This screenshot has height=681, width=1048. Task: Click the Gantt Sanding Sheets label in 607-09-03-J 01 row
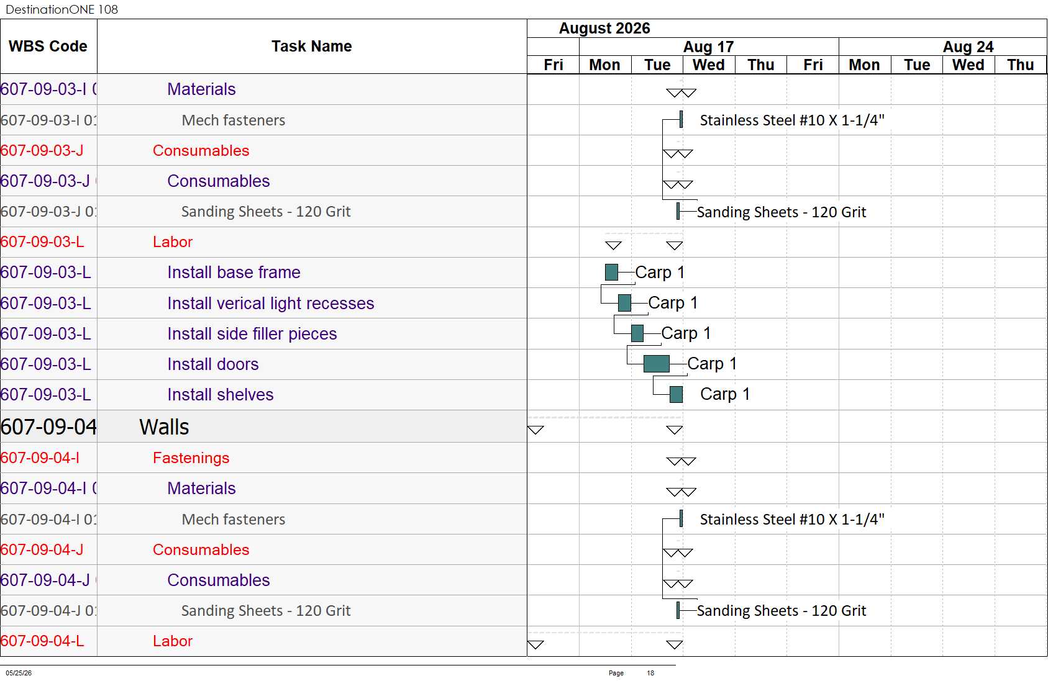tap(781, 212)
